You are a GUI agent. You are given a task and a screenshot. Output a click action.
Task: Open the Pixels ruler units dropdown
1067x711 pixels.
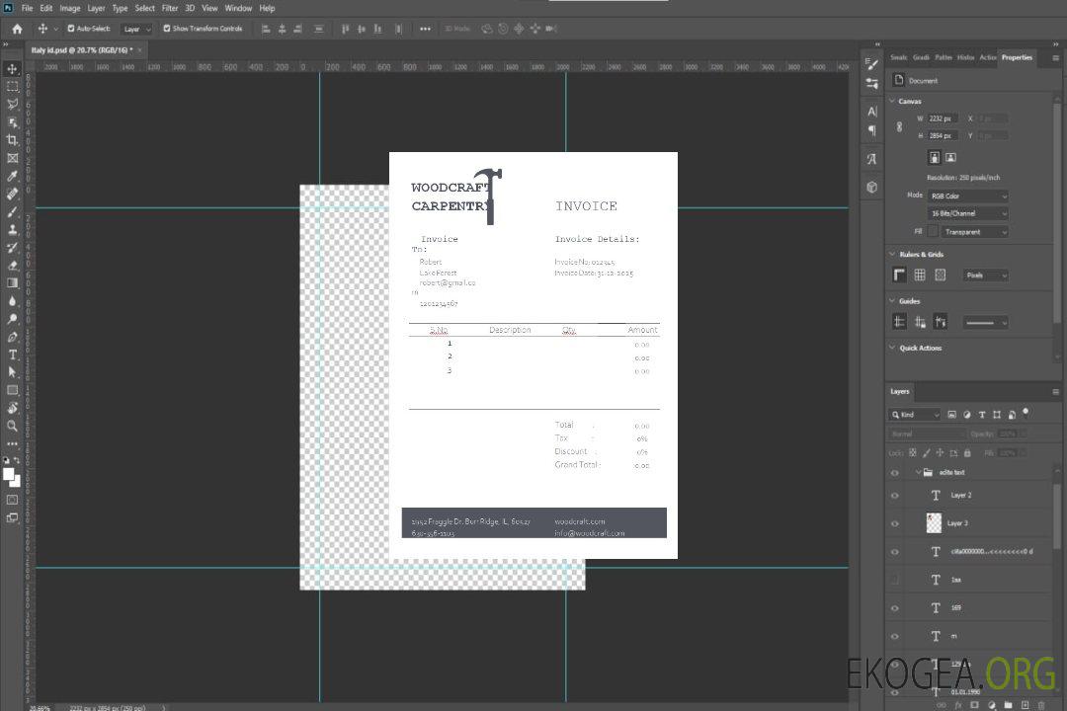tap(985, 276)
